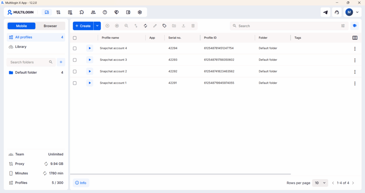Open the Rows per page dropdown
Viewport: 365px width, 193px height.
pos(320,183)
